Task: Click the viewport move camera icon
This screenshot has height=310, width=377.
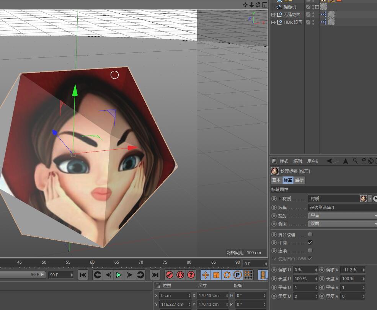Action: coord(245,5)
